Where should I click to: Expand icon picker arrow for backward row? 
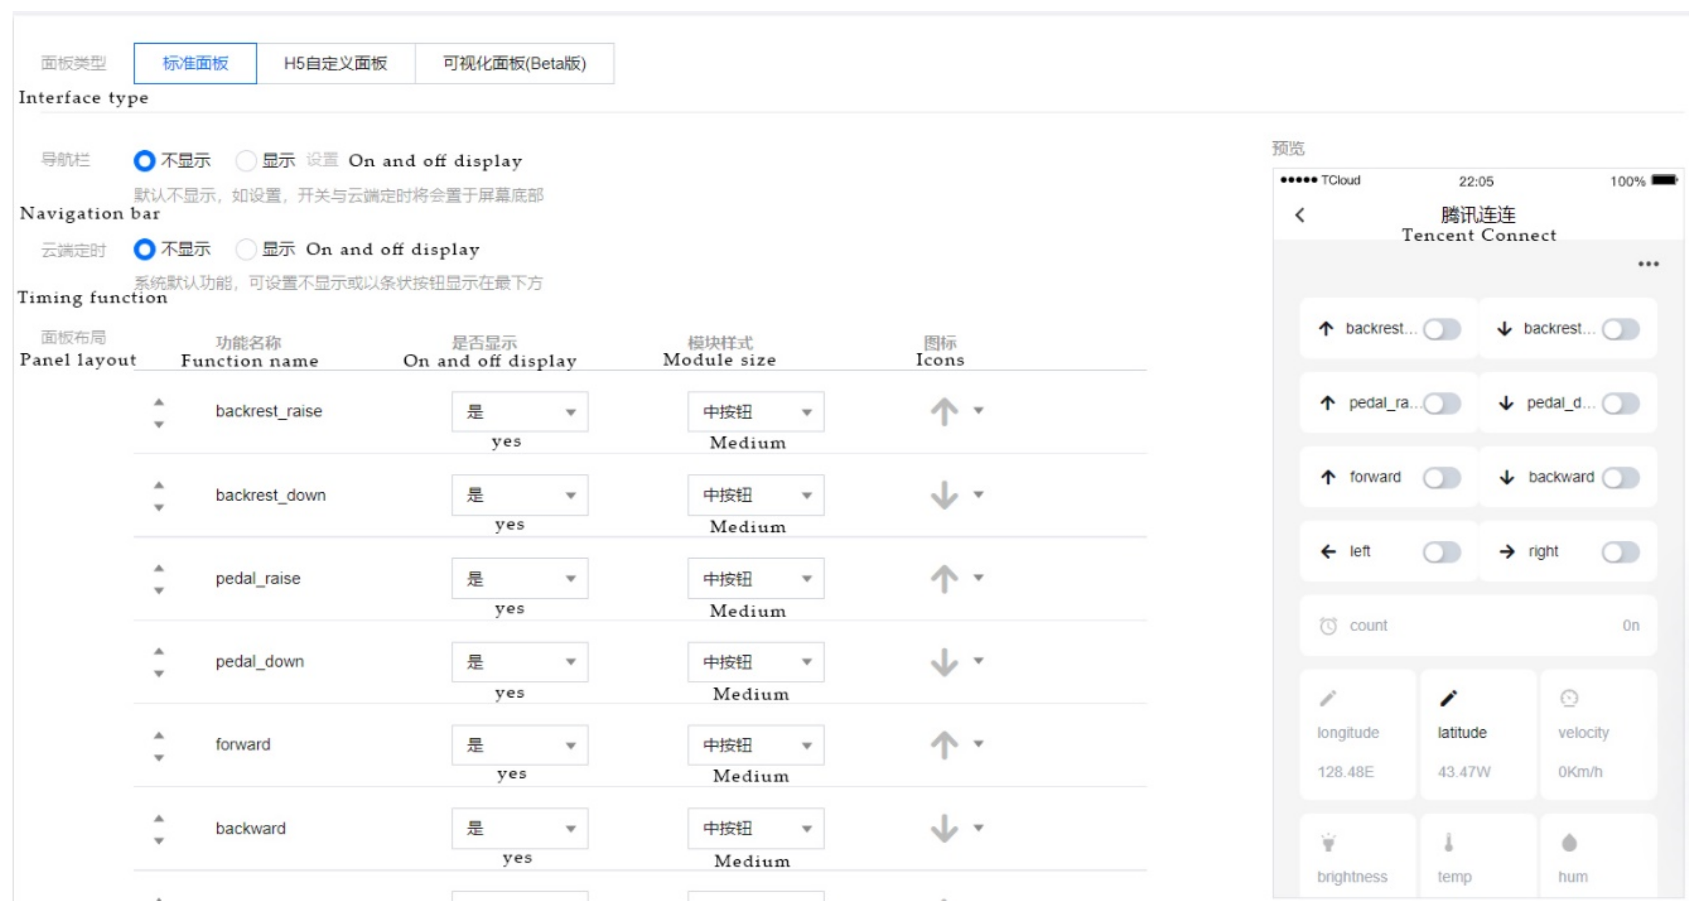(979, 827)
